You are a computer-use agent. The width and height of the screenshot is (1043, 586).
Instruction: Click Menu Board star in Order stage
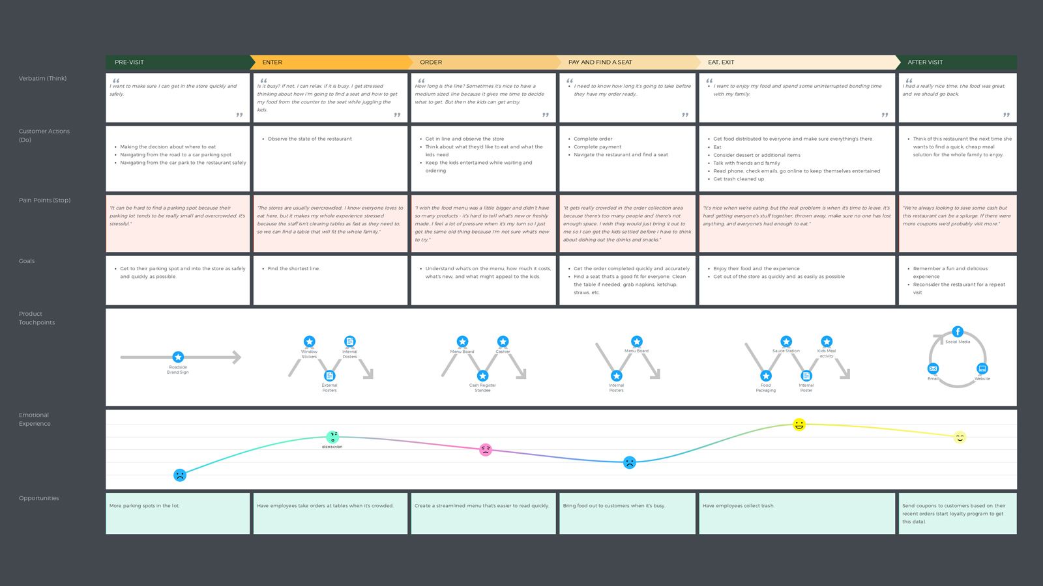click(x=462, y=342)
